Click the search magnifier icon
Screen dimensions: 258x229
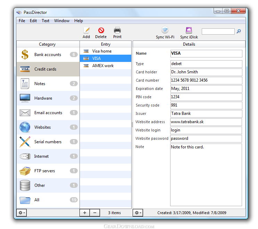tap(239, 31)
